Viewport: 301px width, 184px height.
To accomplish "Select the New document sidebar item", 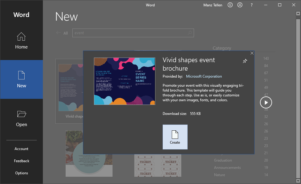I will 21,79.
